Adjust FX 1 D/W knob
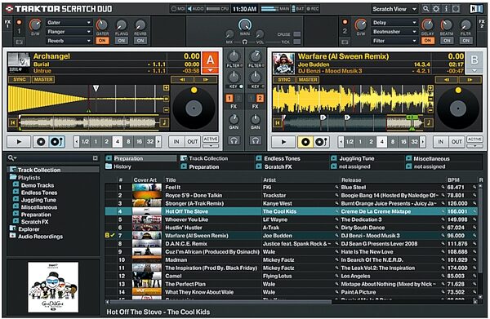Screen dimensions: 490x319 [35, 25]
